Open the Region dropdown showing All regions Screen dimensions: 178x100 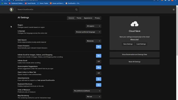pyautogui.click(x=93, y=26)
